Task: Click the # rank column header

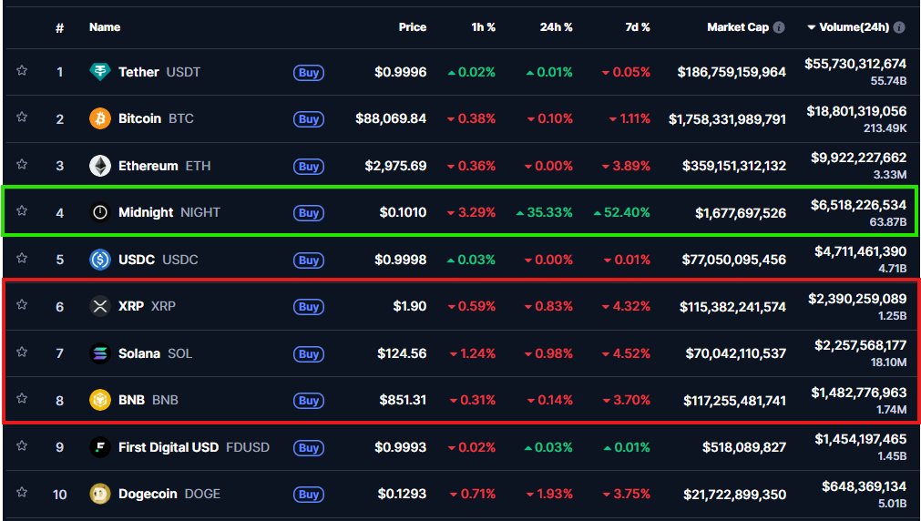Action: pos(60,27)
